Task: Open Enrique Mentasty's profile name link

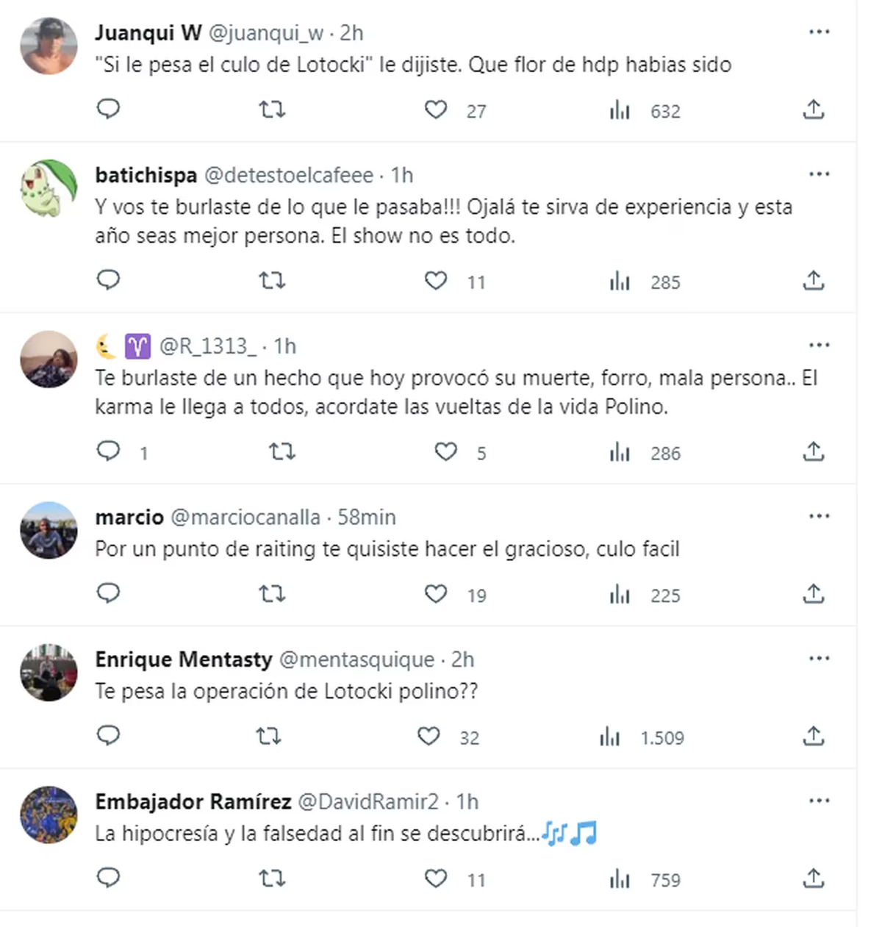Action: pos(183,659)
